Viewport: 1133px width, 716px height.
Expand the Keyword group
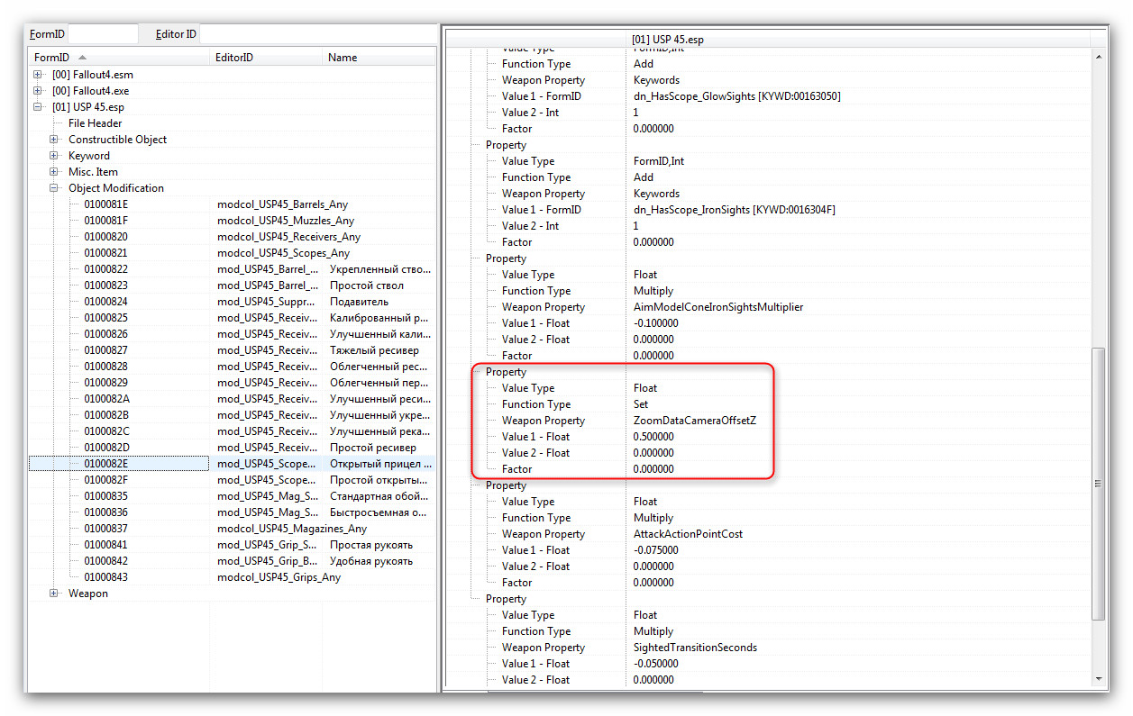click(54, 156)
